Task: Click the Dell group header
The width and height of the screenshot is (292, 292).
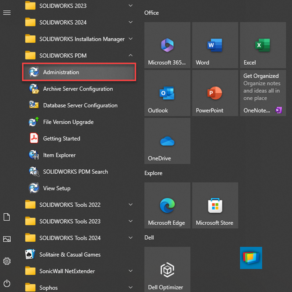Action: pos(149,238)
